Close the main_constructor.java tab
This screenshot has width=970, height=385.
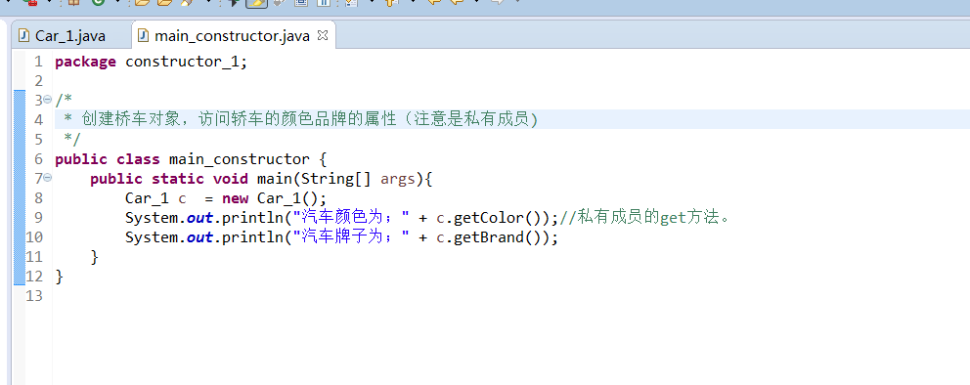point(323,35)
